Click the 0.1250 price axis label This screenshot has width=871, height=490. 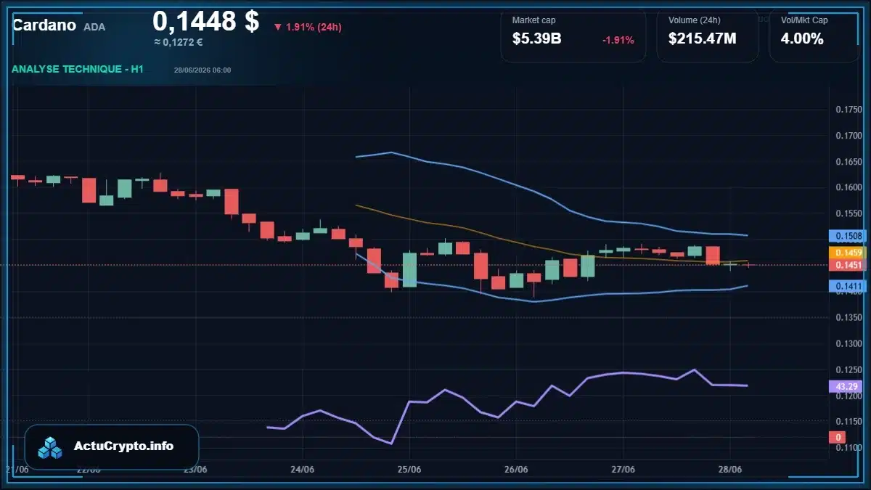[848, 370]
